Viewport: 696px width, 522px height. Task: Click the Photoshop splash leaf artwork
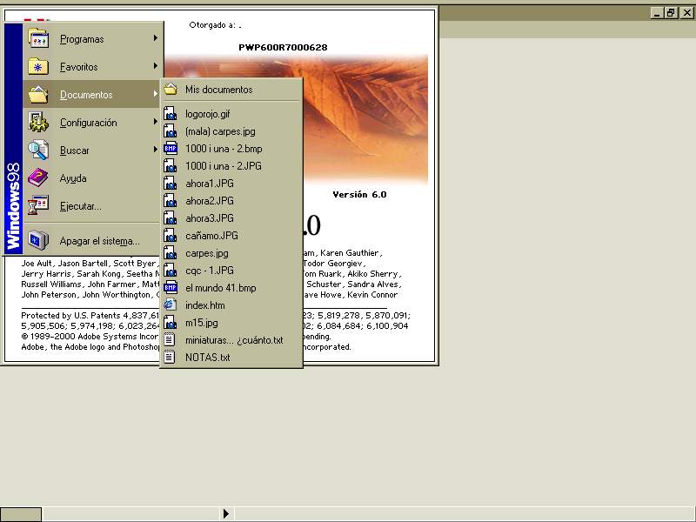365,120
